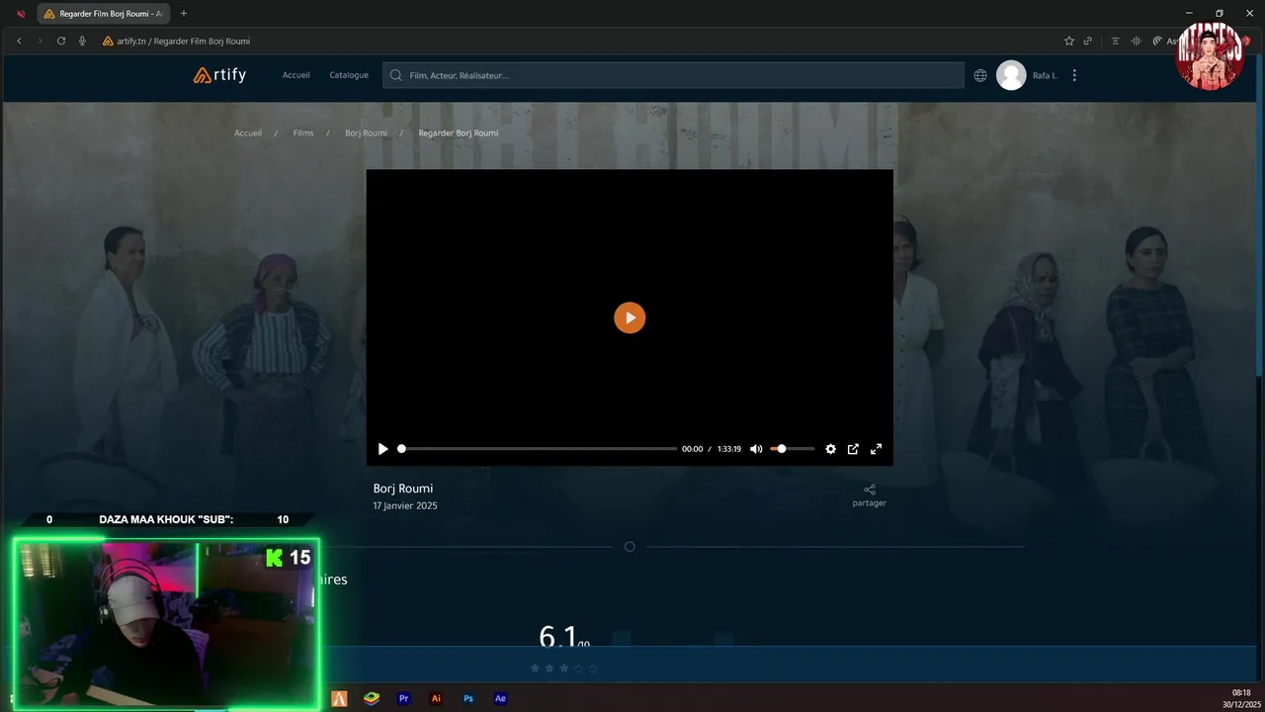Click the magnifier icon in the search bar
The image size is (1265, 712).
(x=396, y=75)
